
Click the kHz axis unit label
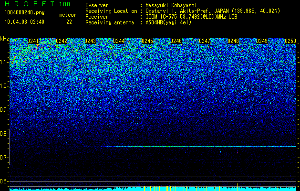coord(4,39)
